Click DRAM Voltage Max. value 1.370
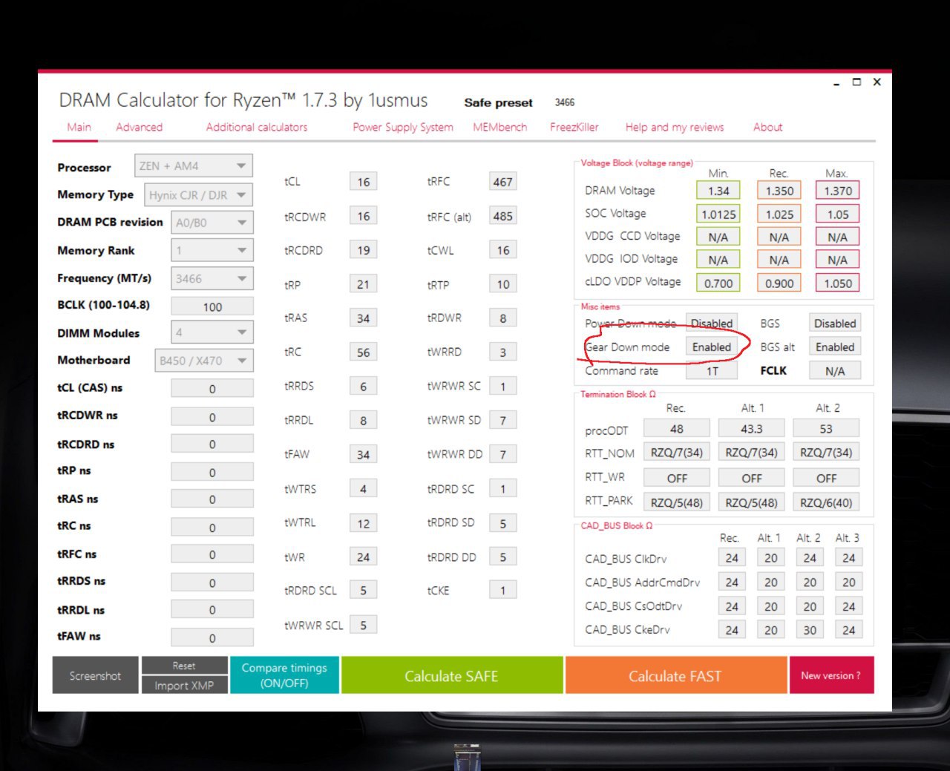This screenshot has height=771, width=950. coord(838,191)
